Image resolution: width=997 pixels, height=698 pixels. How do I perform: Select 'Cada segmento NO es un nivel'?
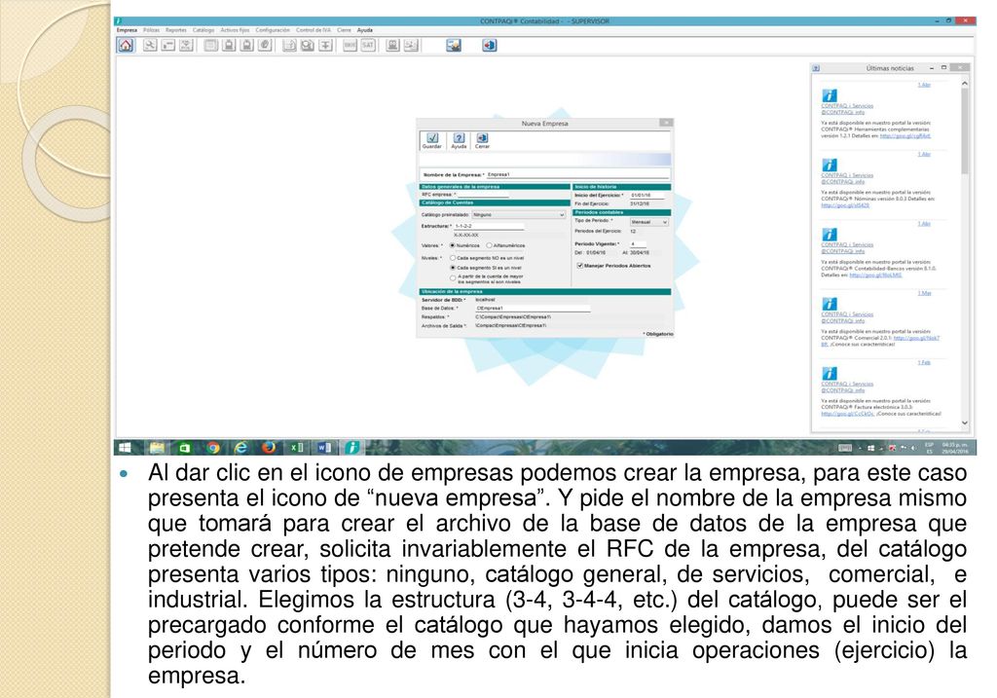tap(453, 258)
